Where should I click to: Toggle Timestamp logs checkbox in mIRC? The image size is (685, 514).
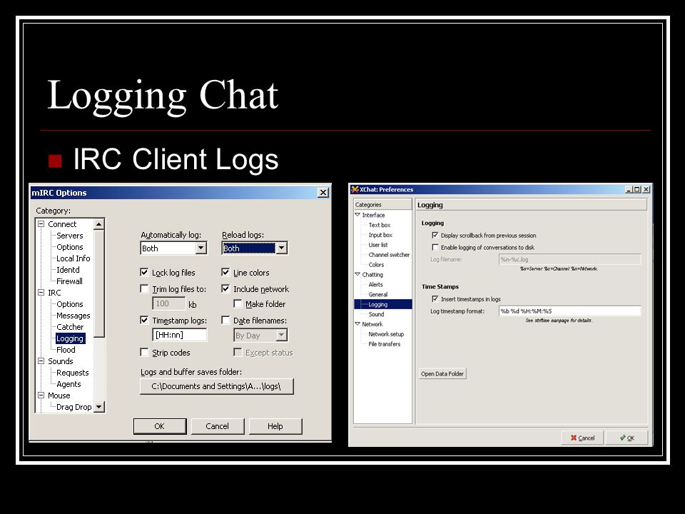144,321
